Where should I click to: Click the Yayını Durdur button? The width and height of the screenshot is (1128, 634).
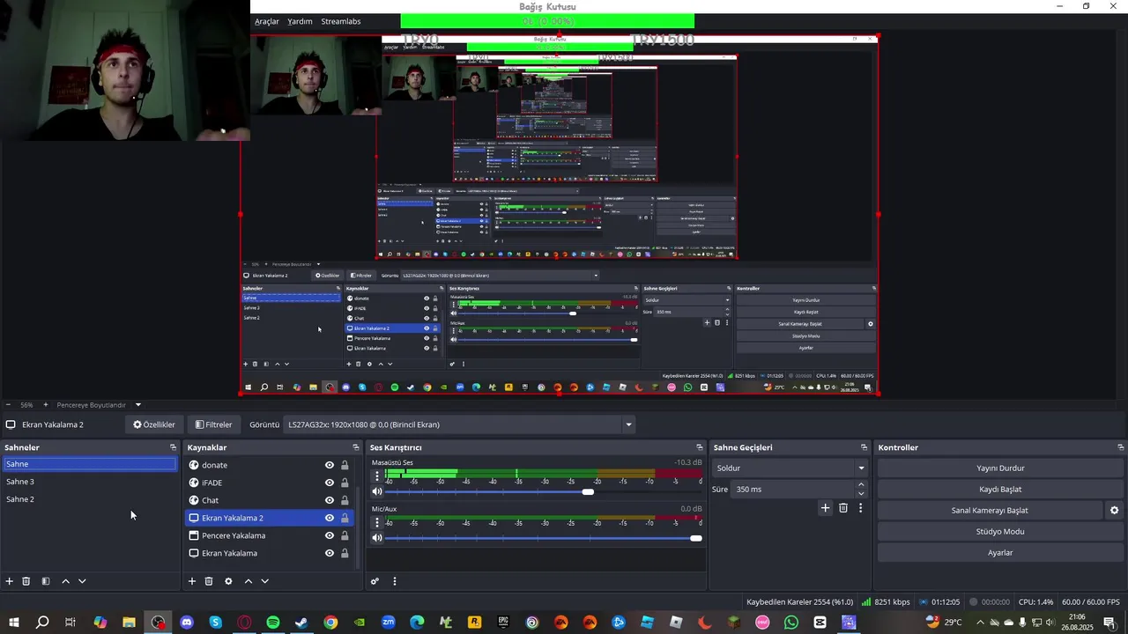(1000, 468)
